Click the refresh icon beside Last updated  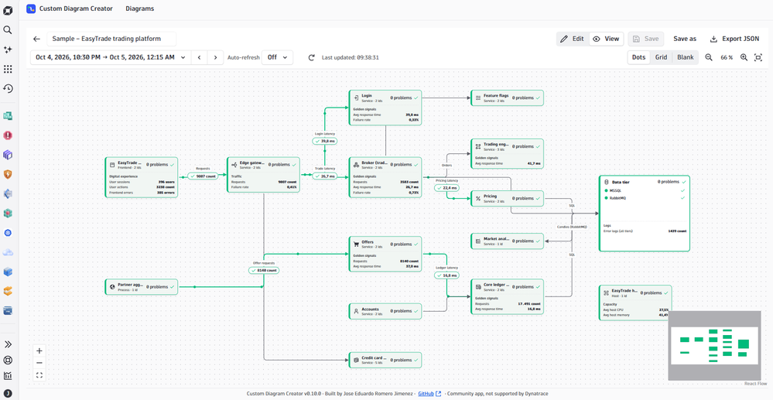tap(311, 57)
